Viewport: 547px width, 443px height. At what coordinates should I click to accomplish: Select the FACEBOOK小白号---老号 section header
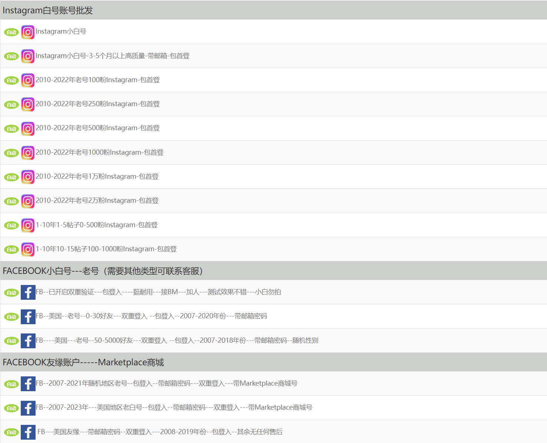click(103, 271)
